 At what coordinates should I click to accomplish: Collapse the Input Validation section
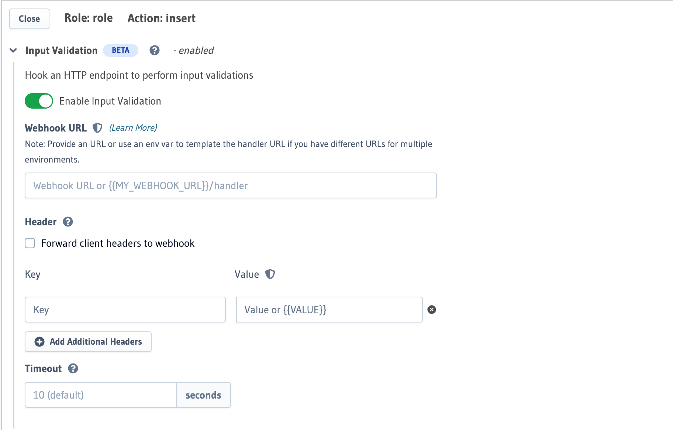pyautogui.click(x=13, y=50)
